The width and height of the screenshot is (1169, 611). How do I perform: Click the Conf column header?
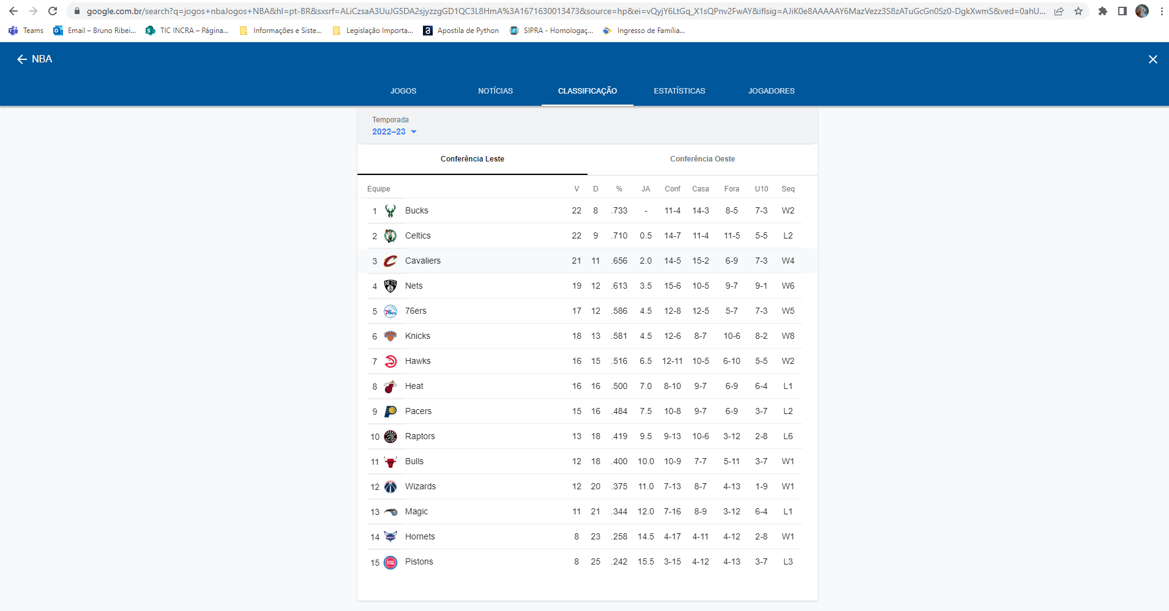pyautogui.click(x=673, y=189)
